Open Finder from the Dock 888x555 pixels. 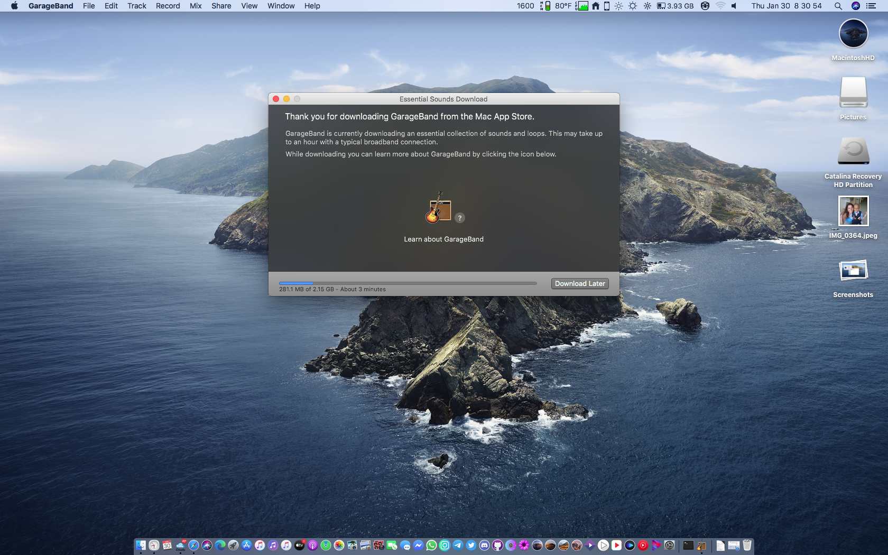[141, 545]
